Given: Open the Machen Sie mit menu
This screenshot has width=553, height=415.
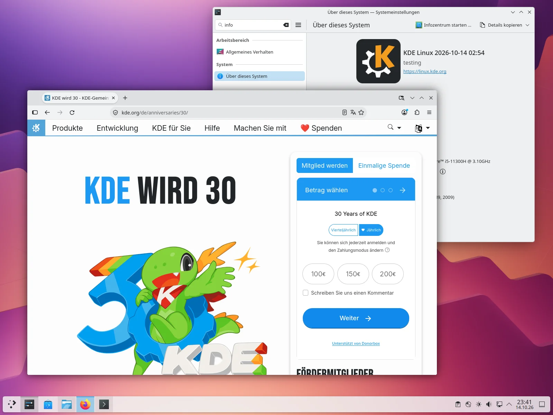Looking at the screenshot, I should 260,128.
